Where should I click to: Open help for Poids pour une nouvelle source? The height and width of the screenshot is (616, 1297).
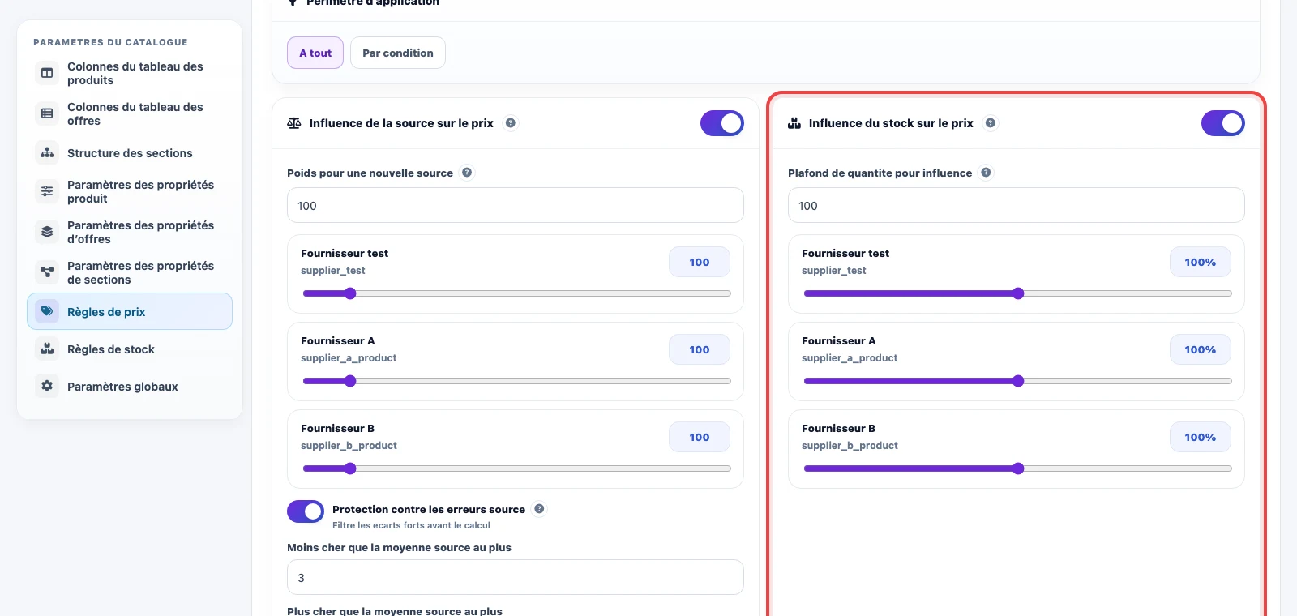click(467, 173)
